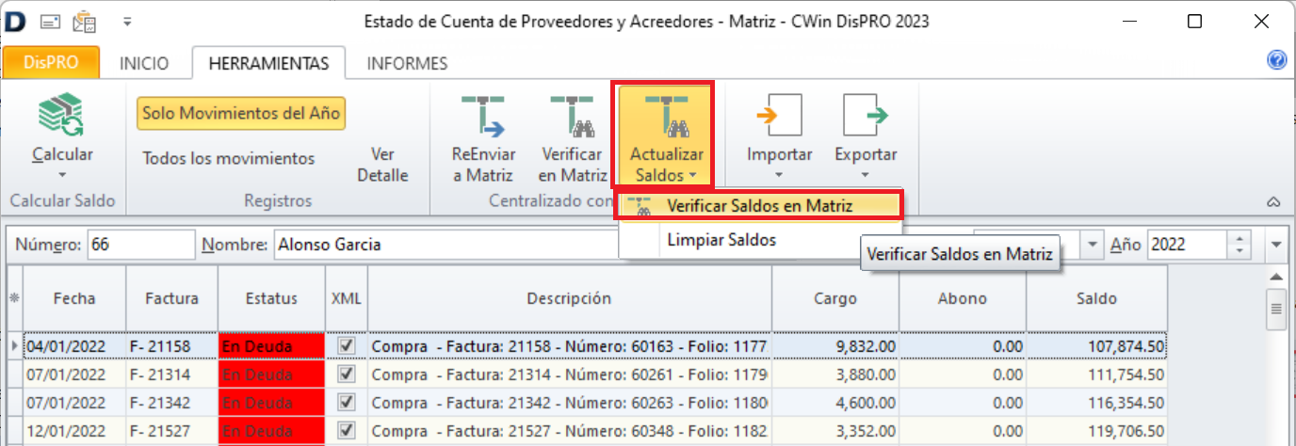Click the grid selector asterisk corner cell
The height and width of the screenshot is (446, 1296).
coord(14,298)
